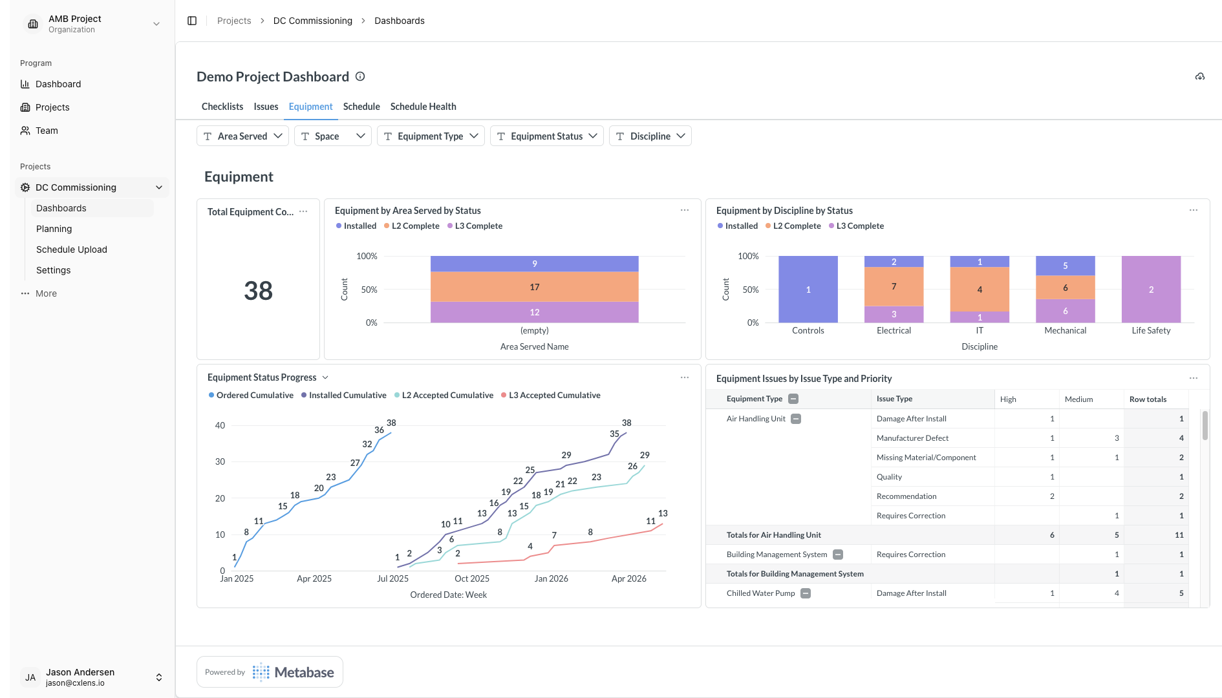Screen dimensions: 1222x698
Task: Click the dashboard info icon
Action: click(x=360, y=76)
